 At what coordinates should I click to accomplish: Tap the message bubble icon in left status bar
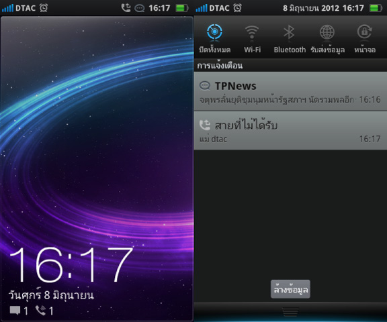[x=140, y=8]
